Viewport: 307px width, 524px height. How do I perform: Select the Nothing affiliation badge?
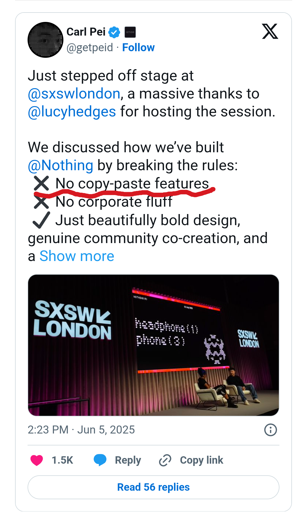click(x=130, y=32)
